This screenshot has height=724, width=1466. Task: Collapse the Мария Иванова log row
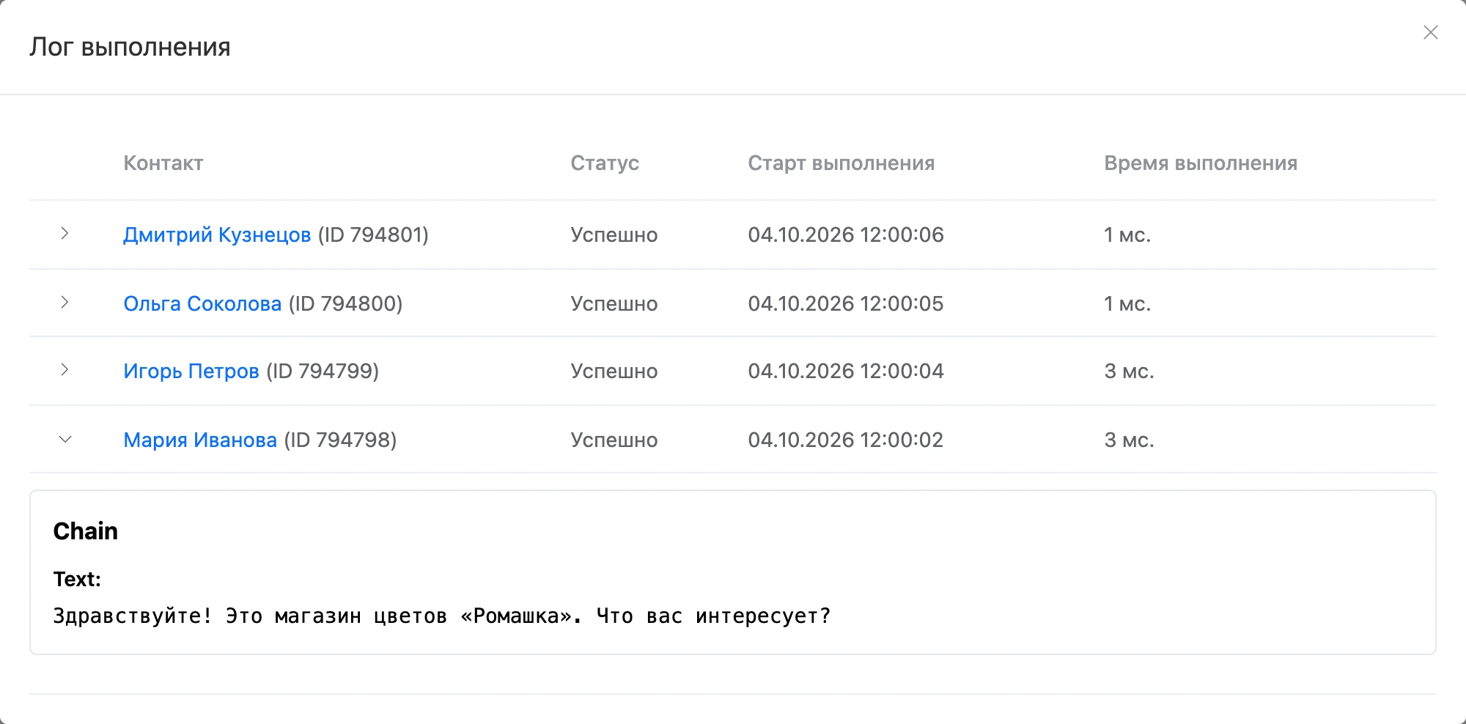[x=65, y=439]
